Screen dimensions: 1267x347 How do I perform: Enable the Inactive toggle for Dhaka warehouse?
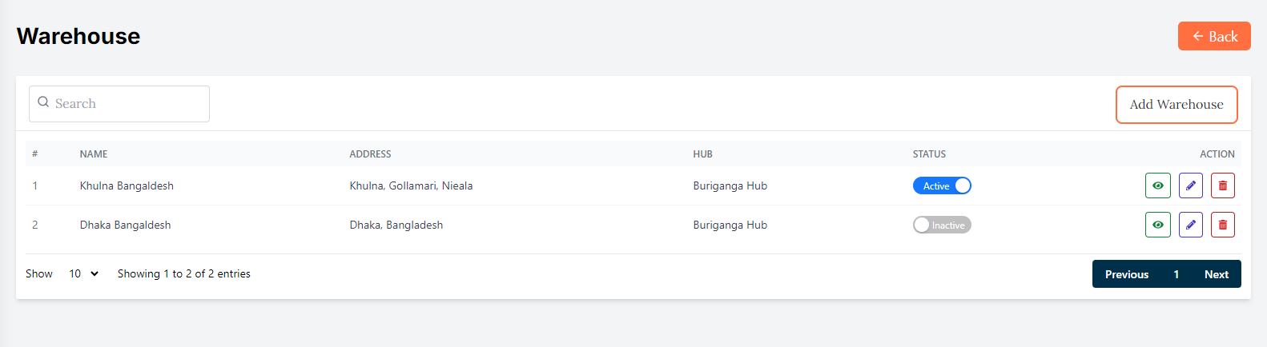click(x=942, y=225)
